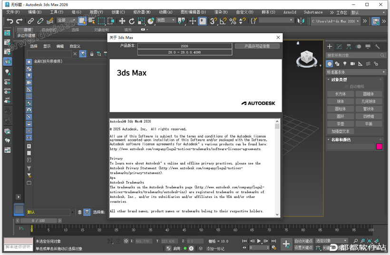Toggle the Angle Snap icon
The image size is (390, 255).
(223, 21)
